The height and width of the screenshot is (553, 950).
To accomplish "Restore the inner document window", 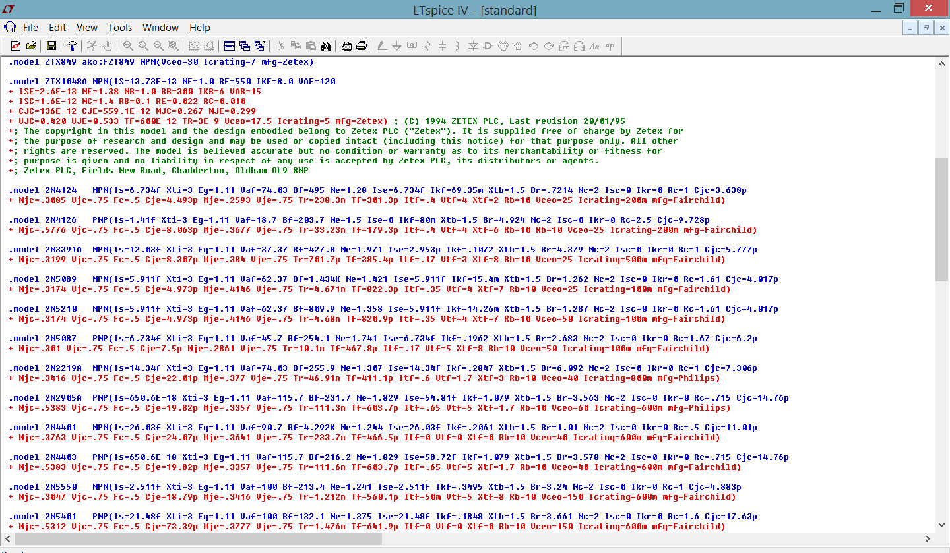I will (926, 28).
